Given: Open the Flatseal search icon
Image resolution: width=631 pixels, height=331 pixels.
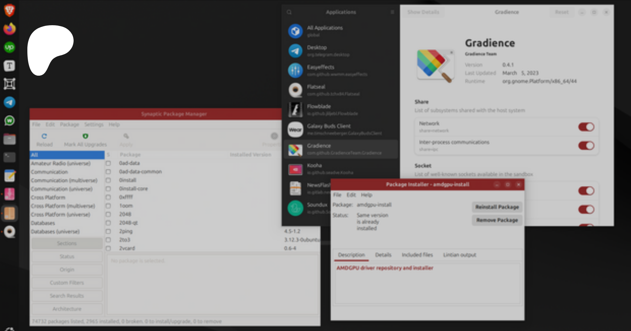Looking at the screenshot, I should tap(289, 12).
